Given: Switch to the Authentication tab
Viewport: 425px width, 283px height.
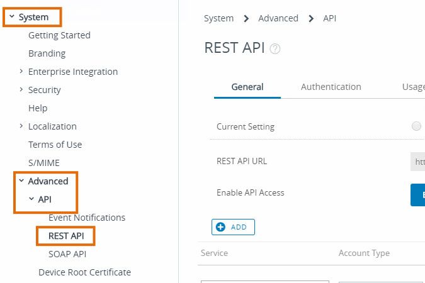Looking at the screenshot, I should [x=331, y=87].
